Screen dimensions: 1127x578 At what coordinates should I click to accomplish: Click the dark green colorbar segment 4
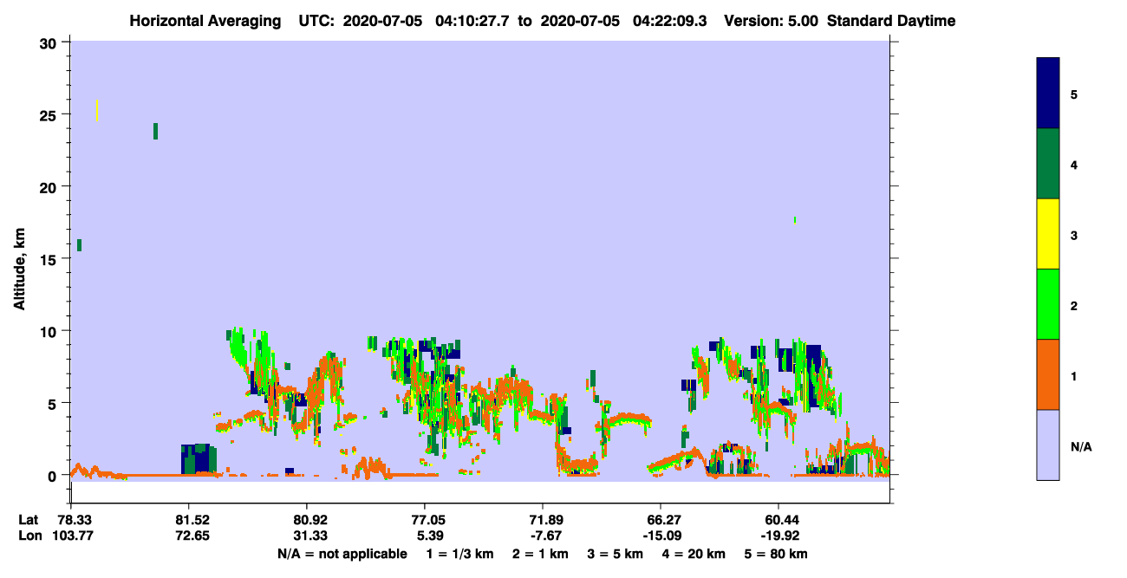1048,164
